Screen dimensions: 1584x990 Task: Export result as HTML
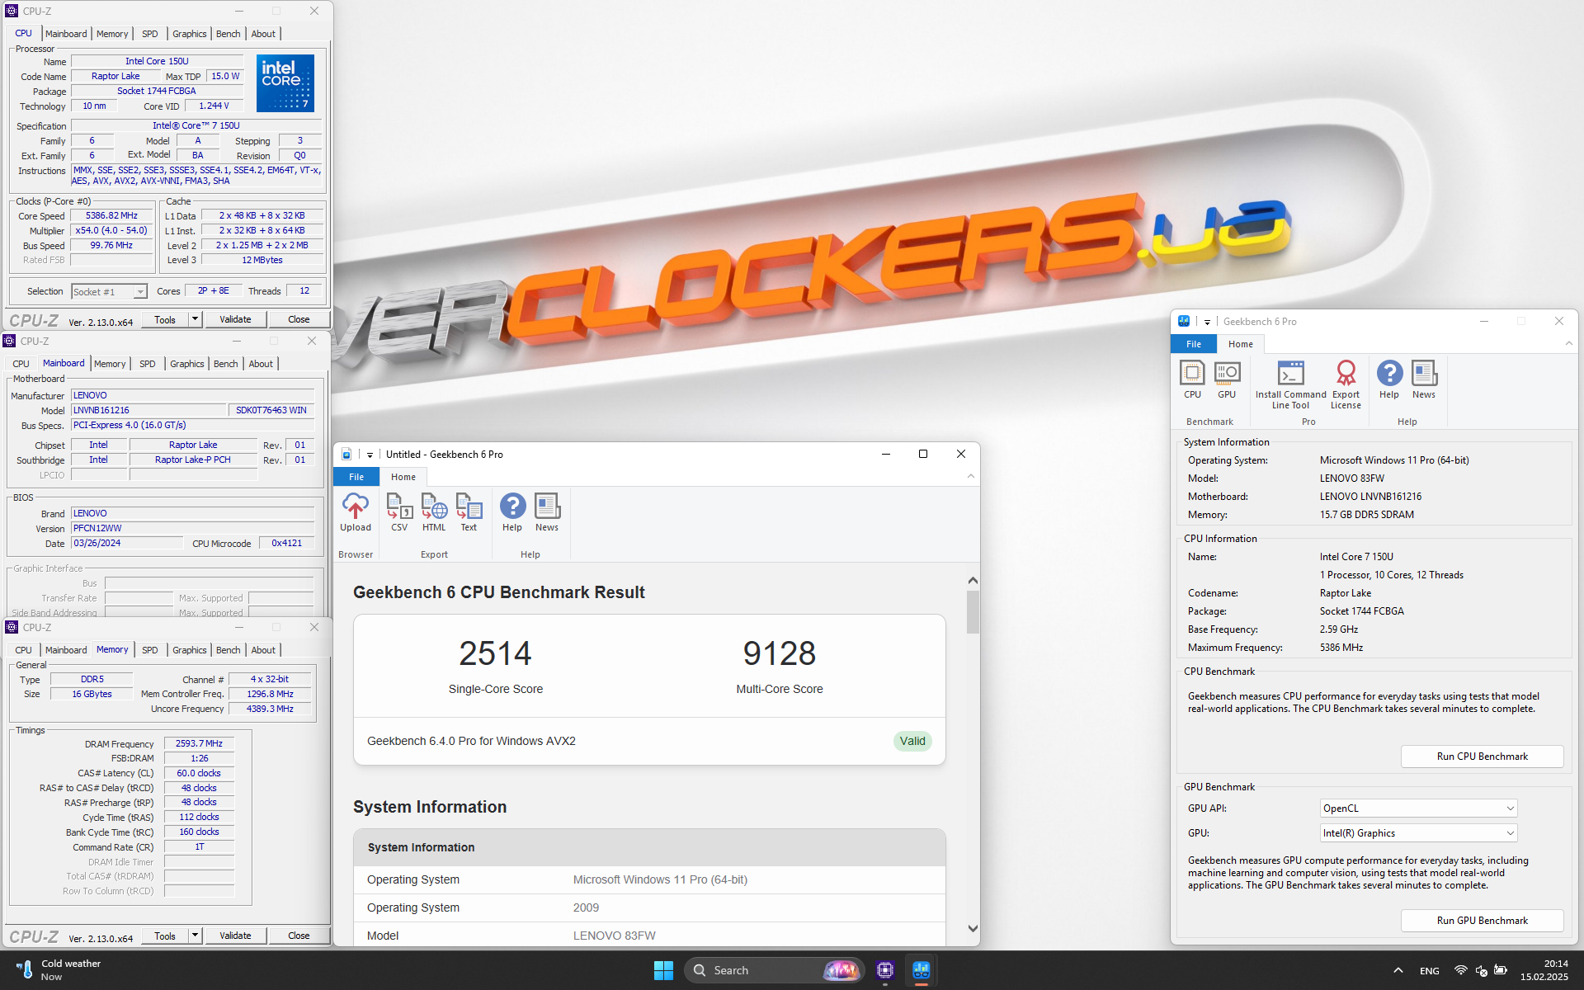point(434,512)
